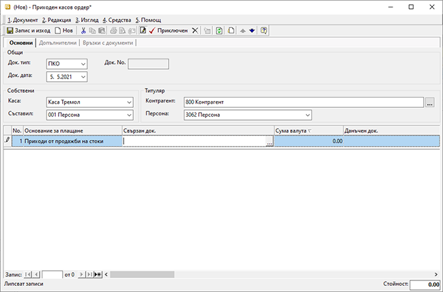This screenshot has height=292, width=443.
Task: Minimize the Приходен касов ордер window
Action: click(390, 7)
